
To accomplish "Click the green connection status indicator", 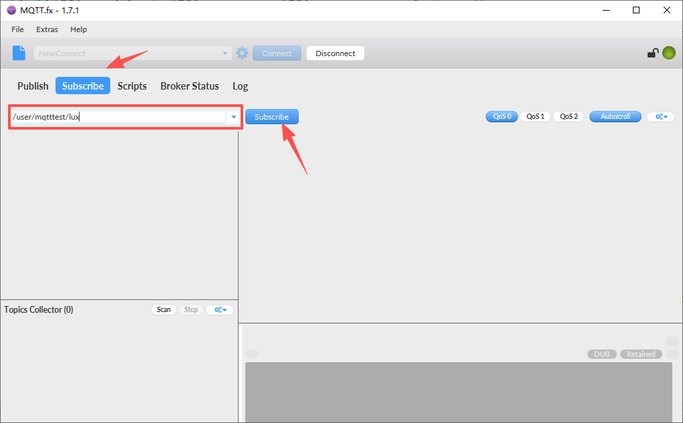I will click(x=668, y=53).
